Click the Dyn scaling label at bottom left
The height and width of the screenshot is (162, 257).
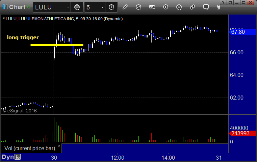click(8, 157)
